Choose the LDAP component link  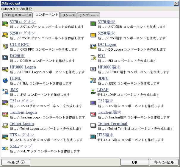[103, 90]
